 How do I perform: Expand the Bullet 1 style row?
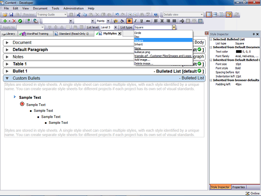7,71
